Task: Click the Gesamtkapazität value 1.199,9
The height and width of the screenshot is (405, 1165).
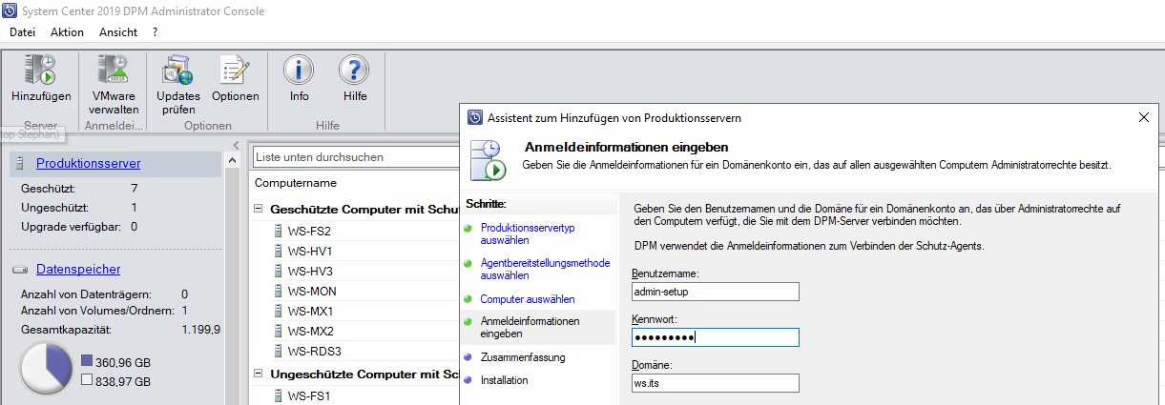Action: [200, 329]
